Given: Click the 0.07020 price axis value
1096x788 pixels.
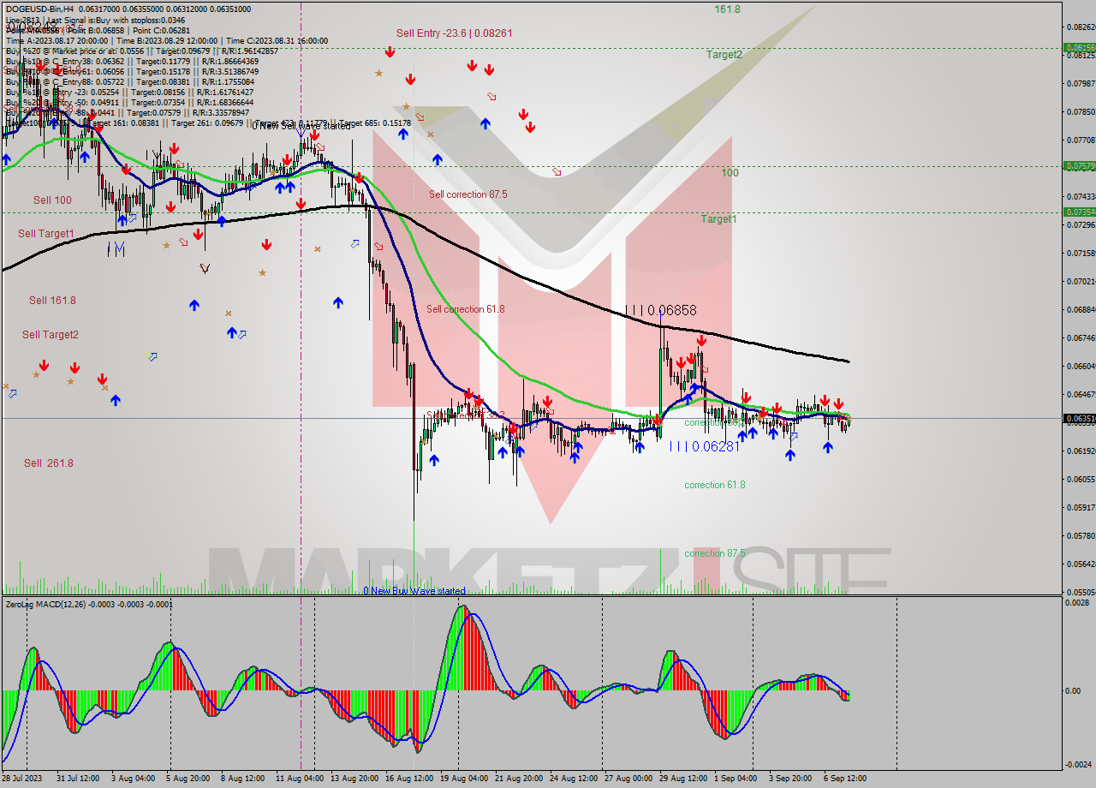Looking at the screenshot, I should 1081,281.
